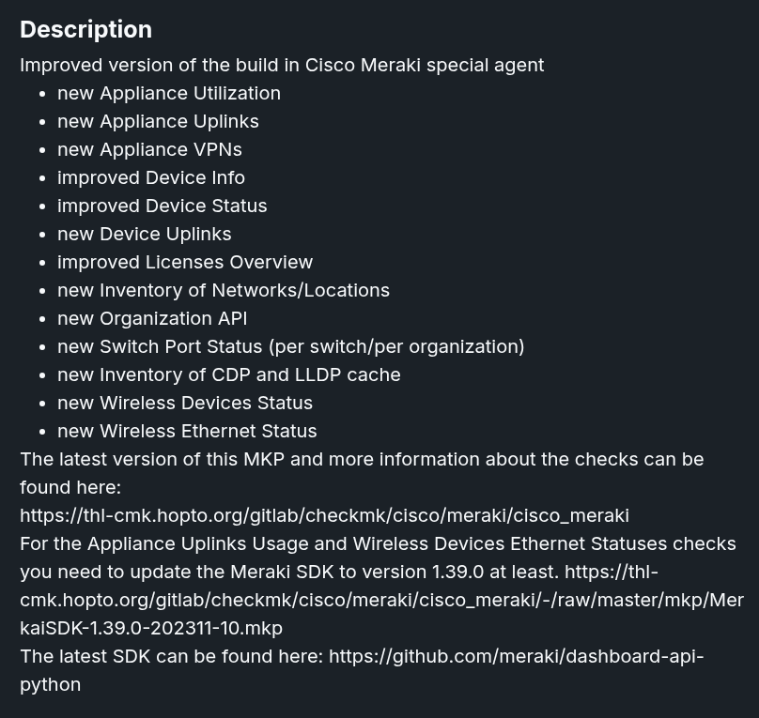Viewport: 759px width, 718px height.
Task: Click the 'new Wireless Devices Status' item
Action: (x=185, y=403)
